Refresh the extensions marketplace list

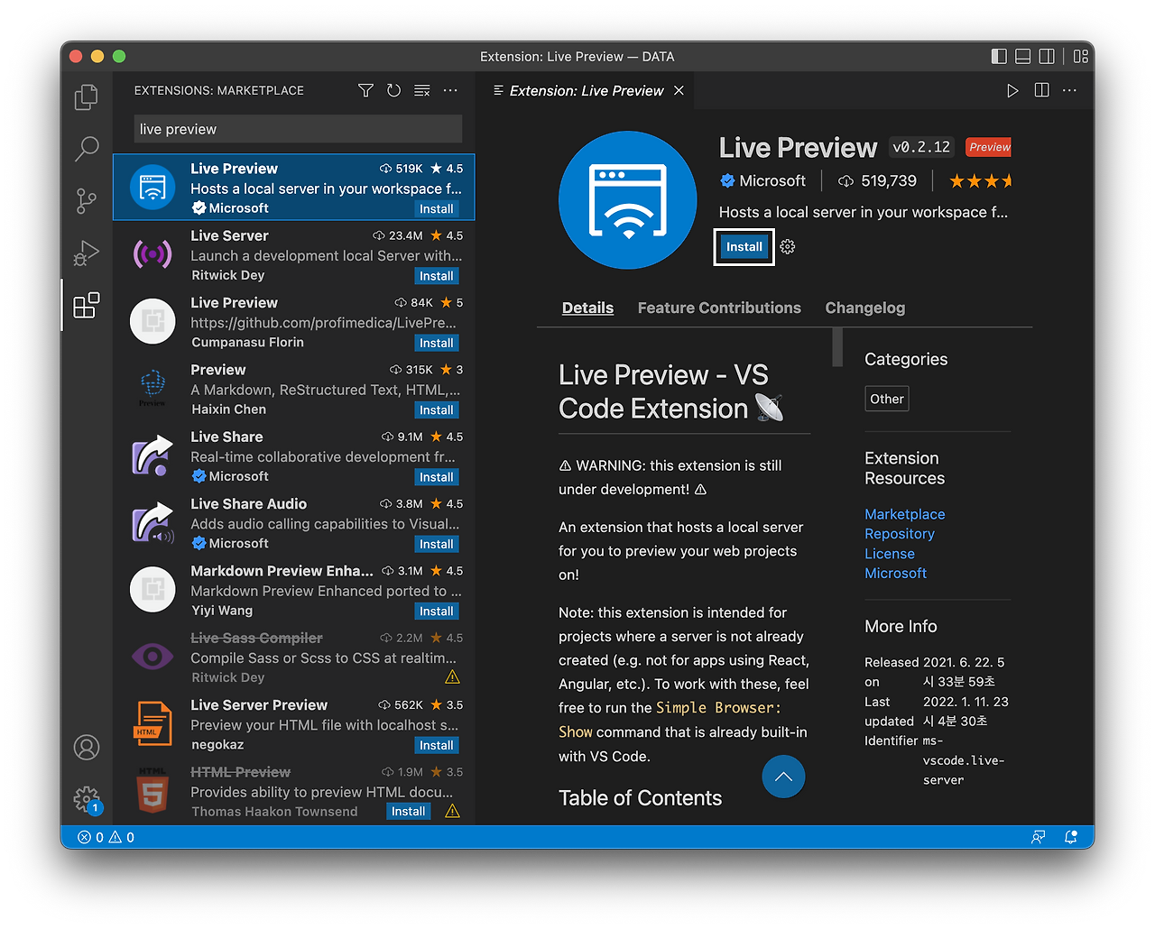[393, 90]
